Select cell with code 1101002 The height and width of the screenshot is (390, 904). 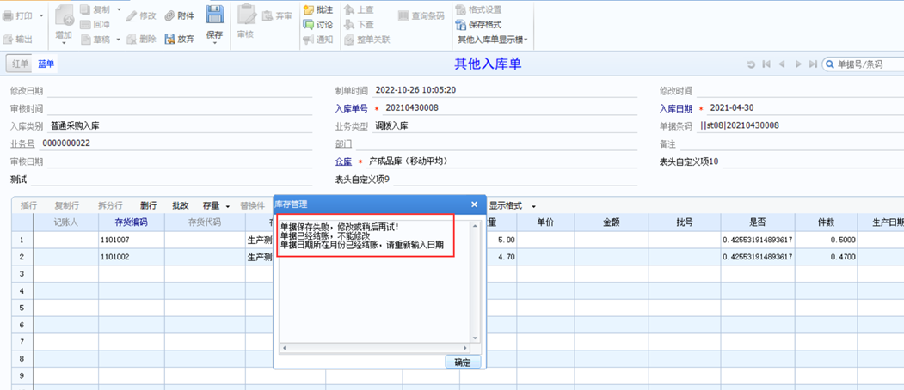pos(132,257)
